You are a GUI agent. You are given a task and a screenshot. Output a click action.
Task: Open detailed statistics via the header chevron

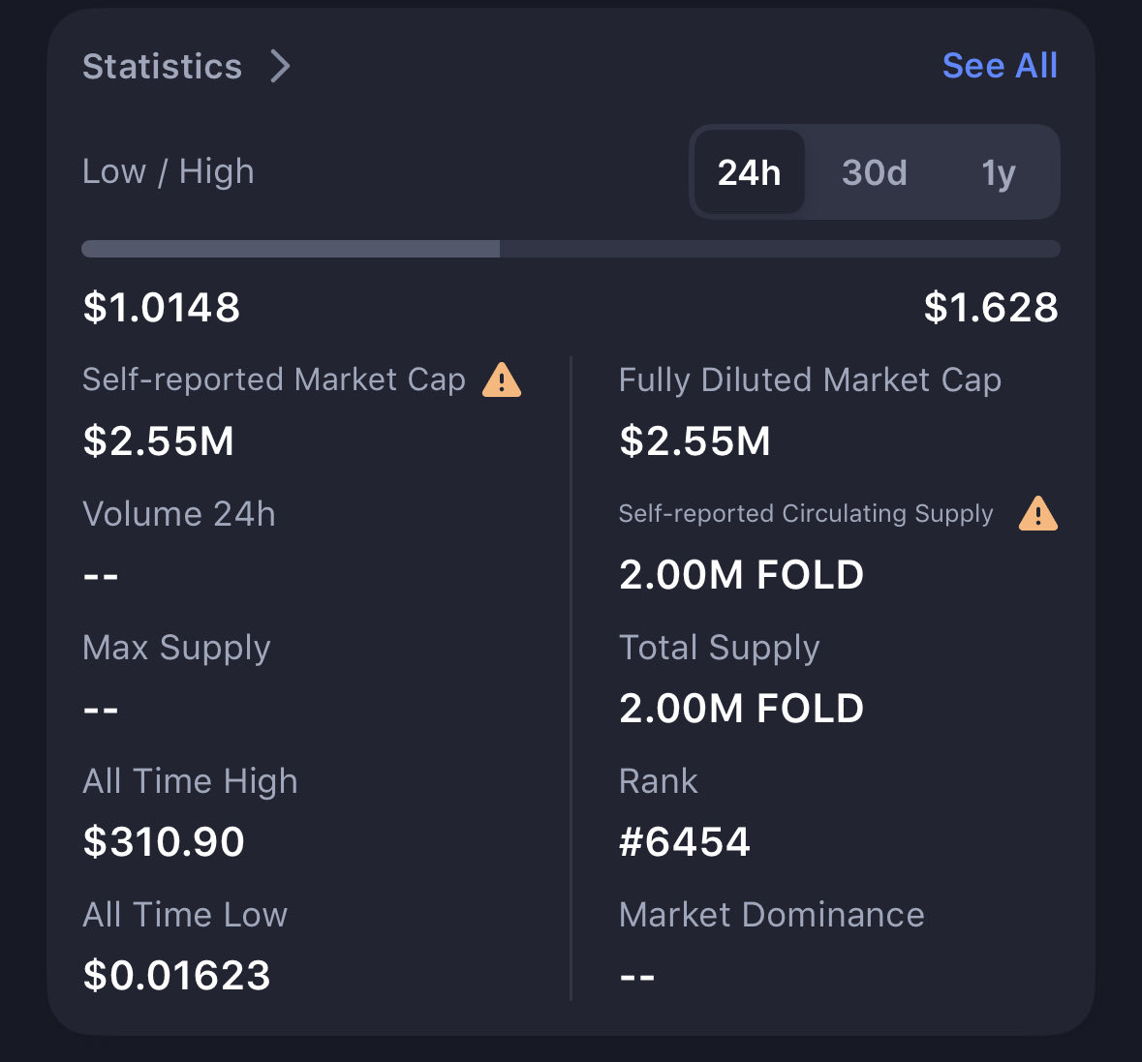click(x=281, y=67)
